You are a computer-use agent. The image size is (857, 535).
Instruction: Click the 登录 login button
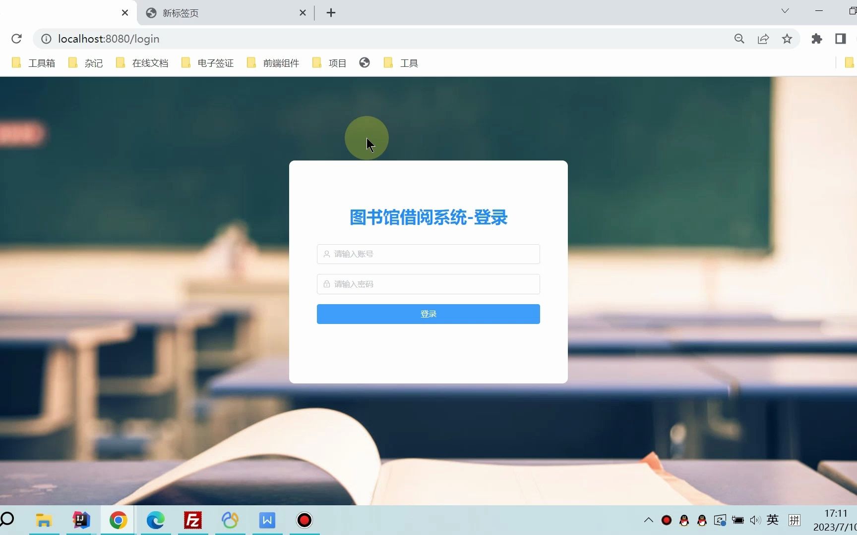428,314
